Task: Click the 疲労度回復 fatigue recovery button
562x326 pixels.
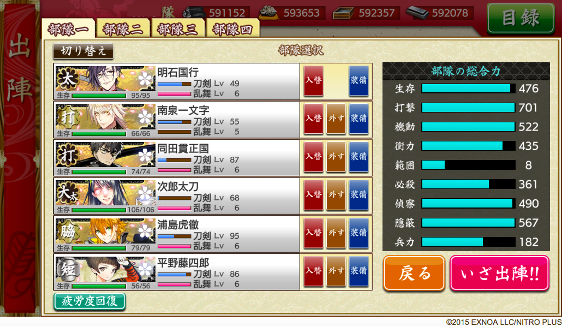Action: 89,301
